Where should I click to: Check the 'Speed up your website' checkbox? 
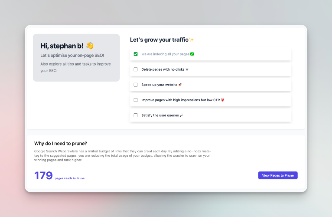(136, 85)
